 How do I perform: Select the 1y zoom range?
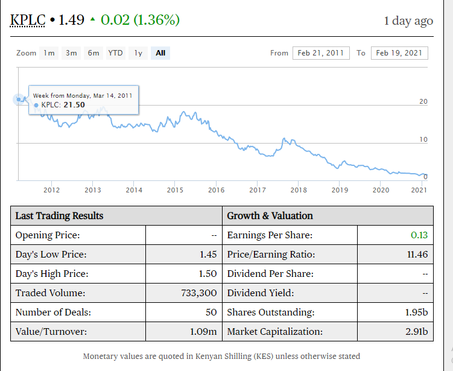click(x=138, y=53)
